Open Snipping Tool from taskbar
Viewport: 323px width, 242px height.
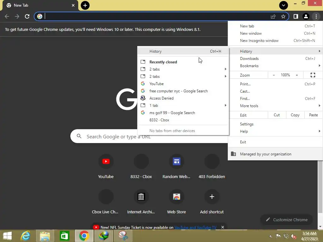pyautogui.click(x=123, y=236)
